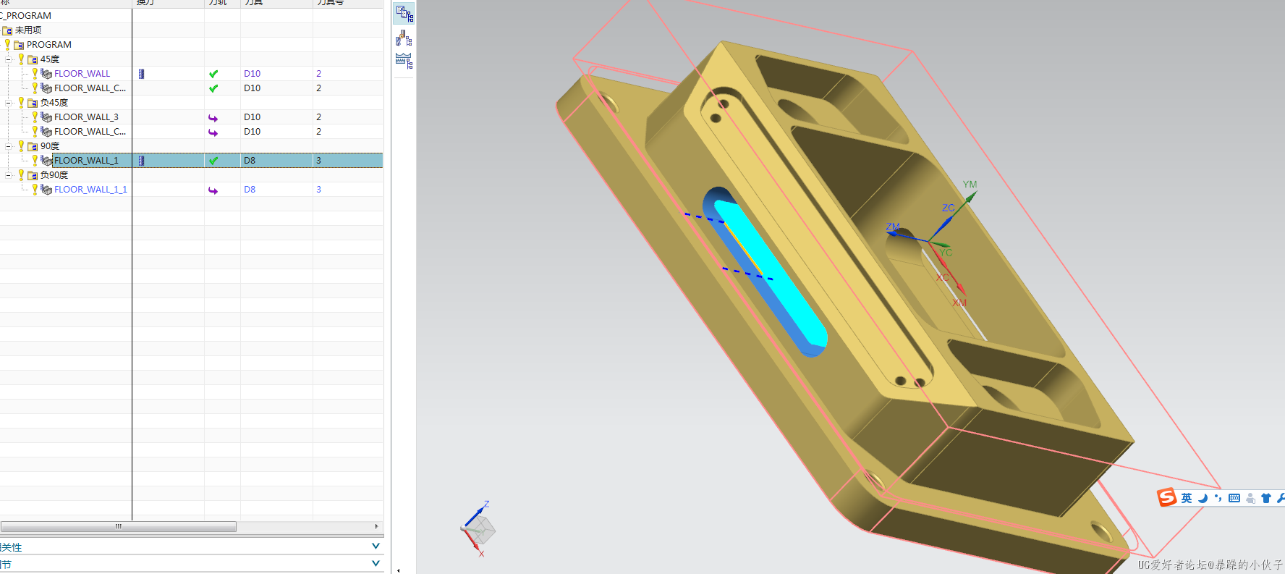The height and width of the screenshot is (574, 1285).
Task: Open Sogou user account icon
Action: 1250,498
